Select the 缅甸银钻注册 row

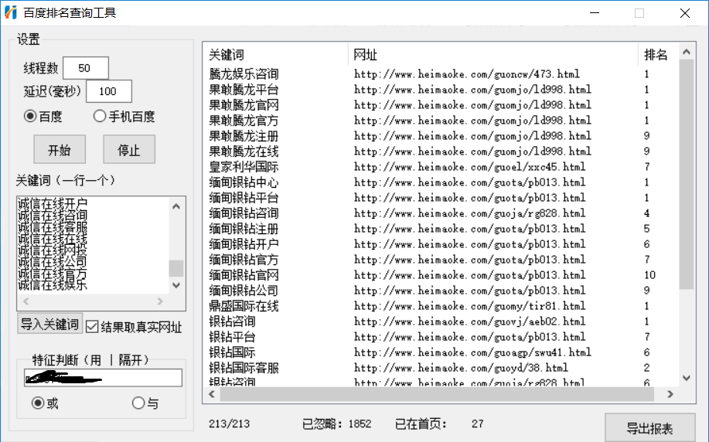[441, 228]
